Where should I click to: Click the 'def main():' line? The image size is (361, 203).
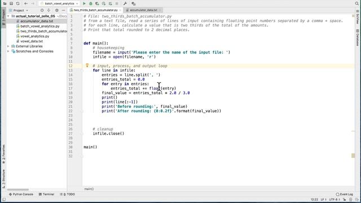coord(96,43)
